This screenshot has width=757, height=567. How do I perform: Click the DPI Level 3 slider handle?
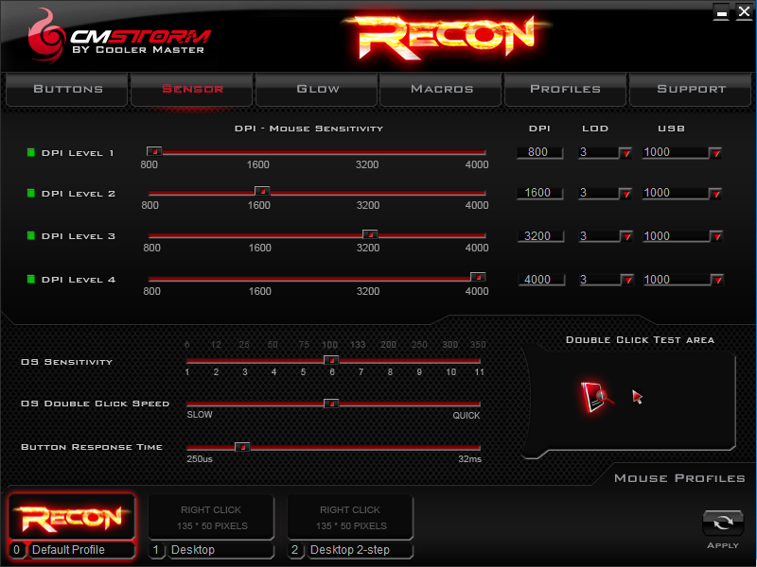pyautogui.click(x=370, y=234)
